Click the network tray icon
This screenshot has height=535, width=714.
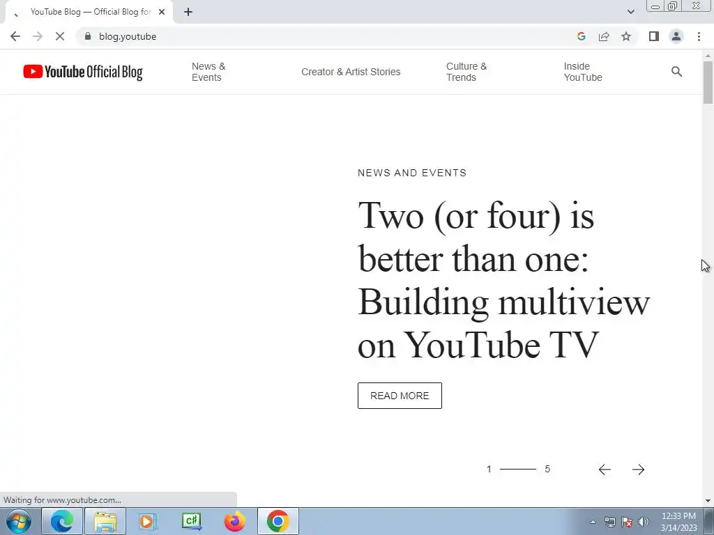pyautogui.click(x=609, y=522)
